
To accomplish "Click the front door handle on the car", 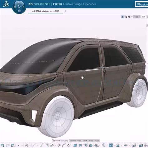I will point(92,70).
